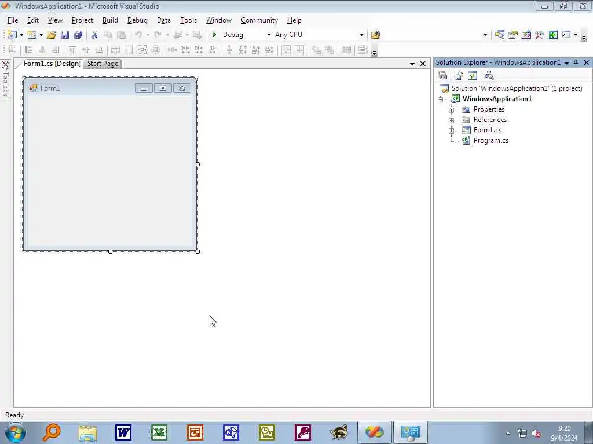Open the Debug menu

click(x=137, y=20)
